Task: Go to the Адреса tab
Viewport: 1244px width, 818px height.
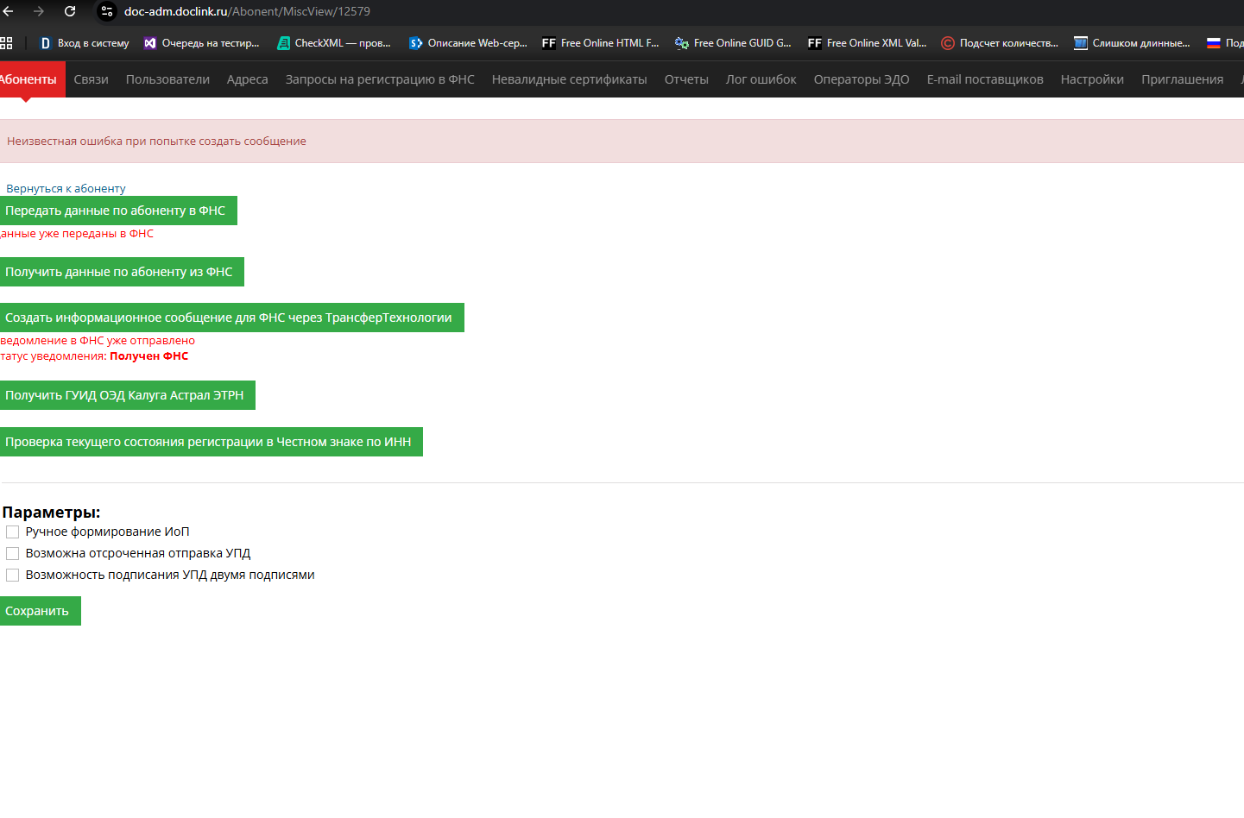Action: (248, 79)
